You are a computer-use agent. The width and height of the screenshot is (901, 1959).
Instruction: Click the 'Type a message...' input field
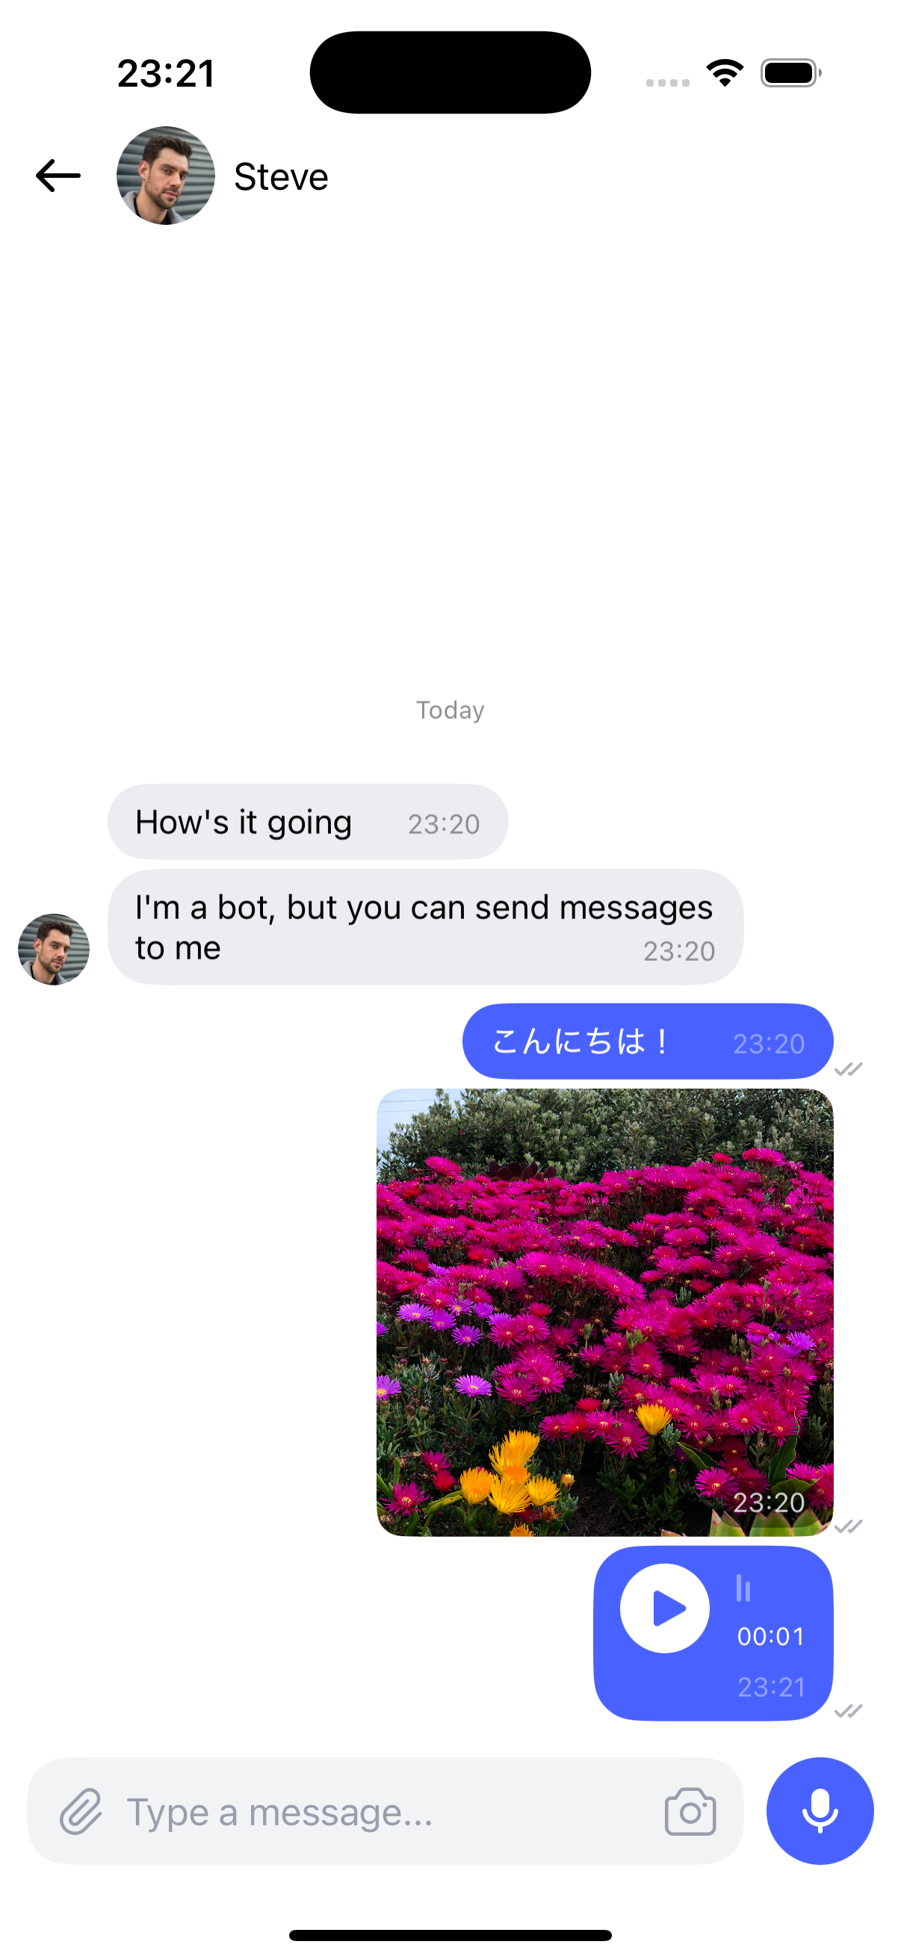pyautogui.click(x=386, y=1811)
